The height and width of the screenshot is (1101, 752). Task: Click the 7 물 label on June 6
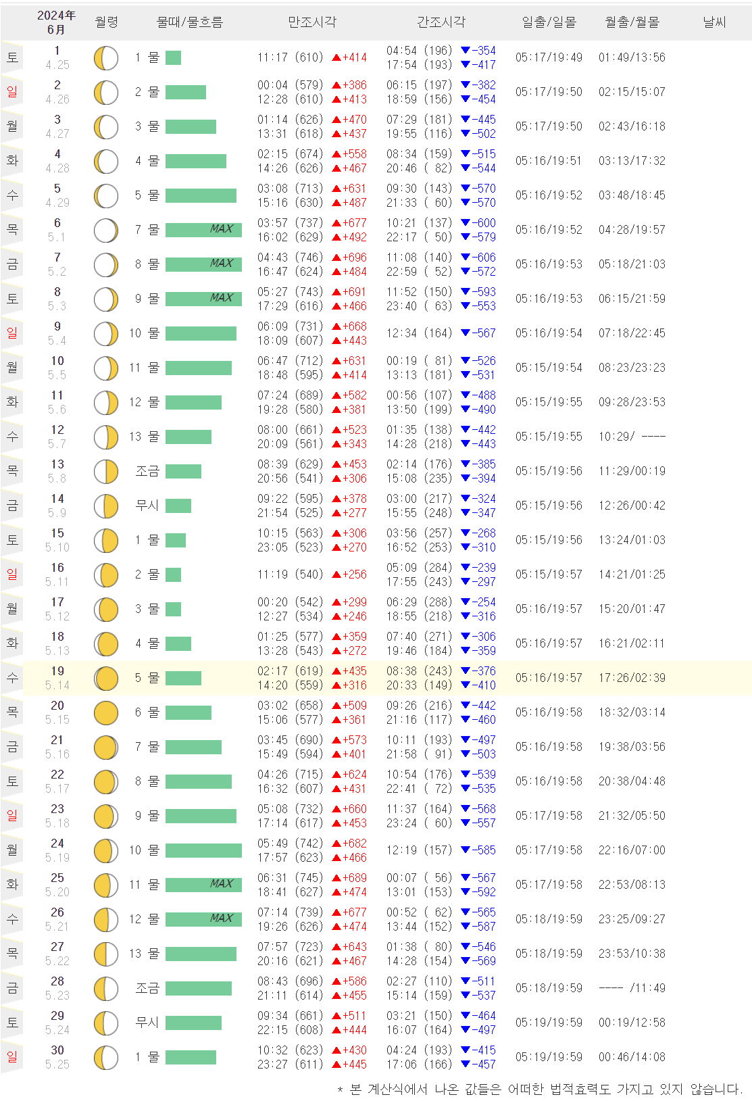click(147, 230)
